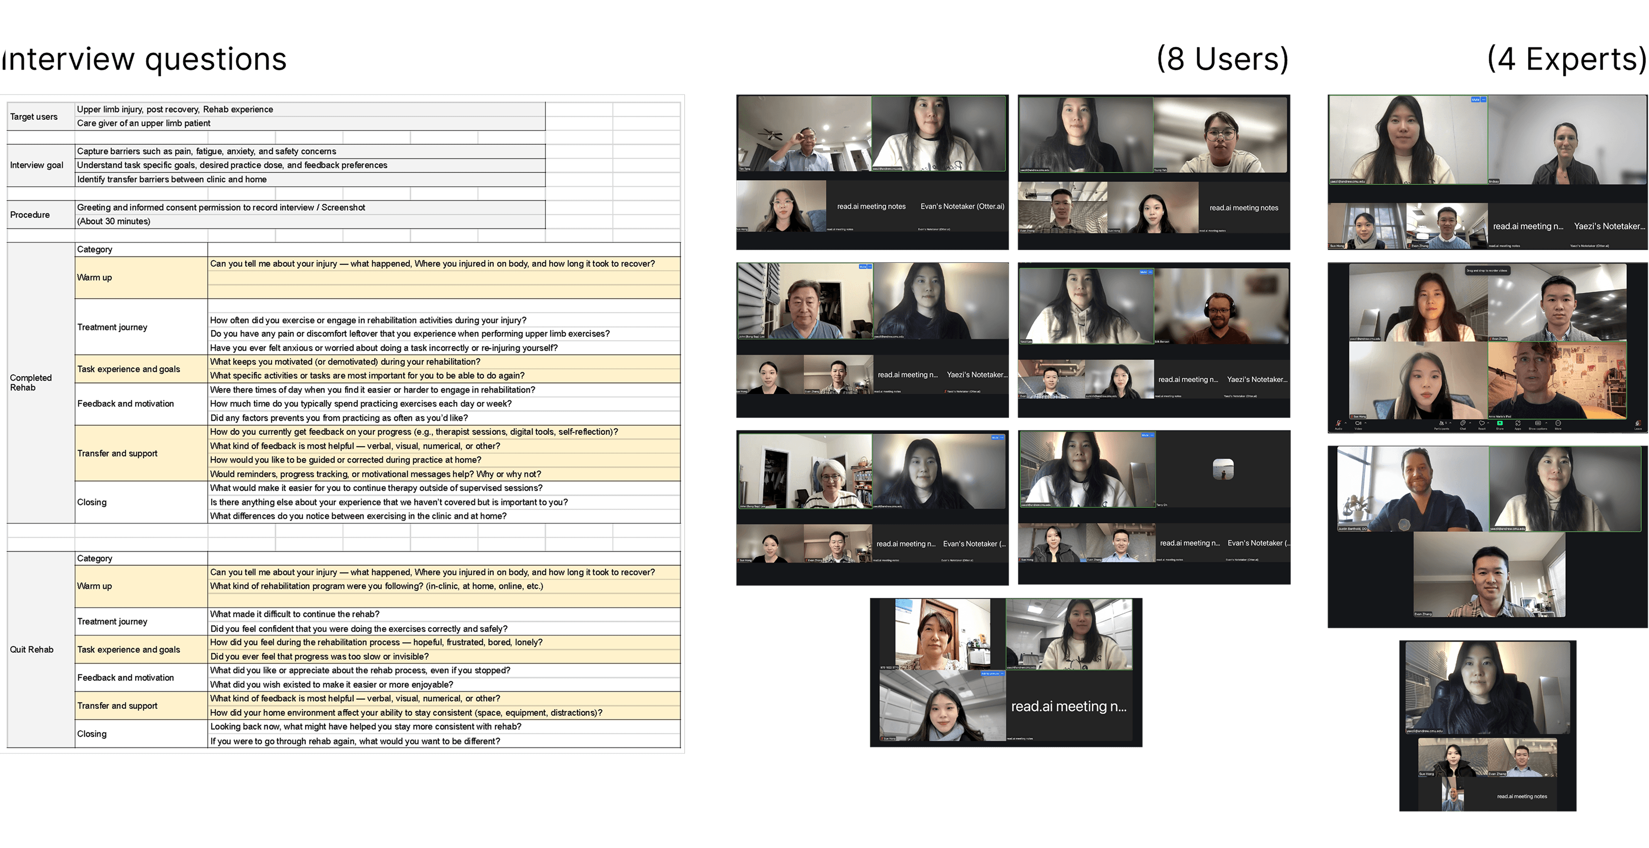Click the More ellipsis toolbar icon
The width and height of the screenshot is (1649, 848).
click(x=1558, y=424)
